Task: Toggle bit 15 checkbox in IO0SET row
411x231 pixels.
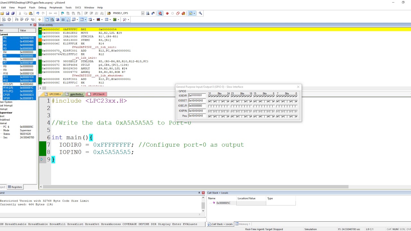Action: pyautogui.click(x=255, y=101)
